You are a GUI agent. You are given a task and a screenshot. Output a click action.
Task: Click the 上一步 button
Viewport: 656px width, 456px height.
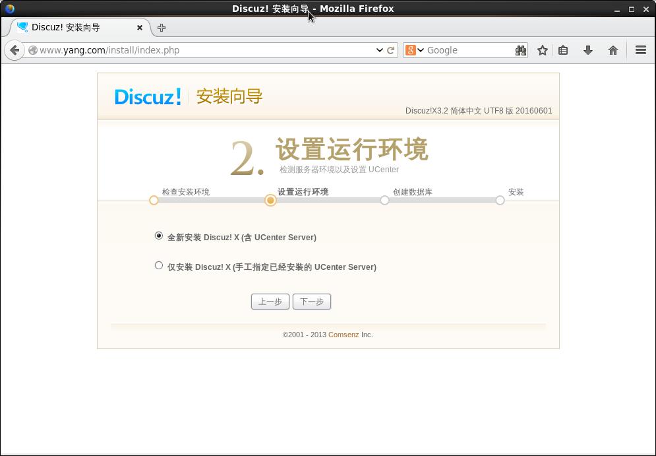click(x=270, y=301)
